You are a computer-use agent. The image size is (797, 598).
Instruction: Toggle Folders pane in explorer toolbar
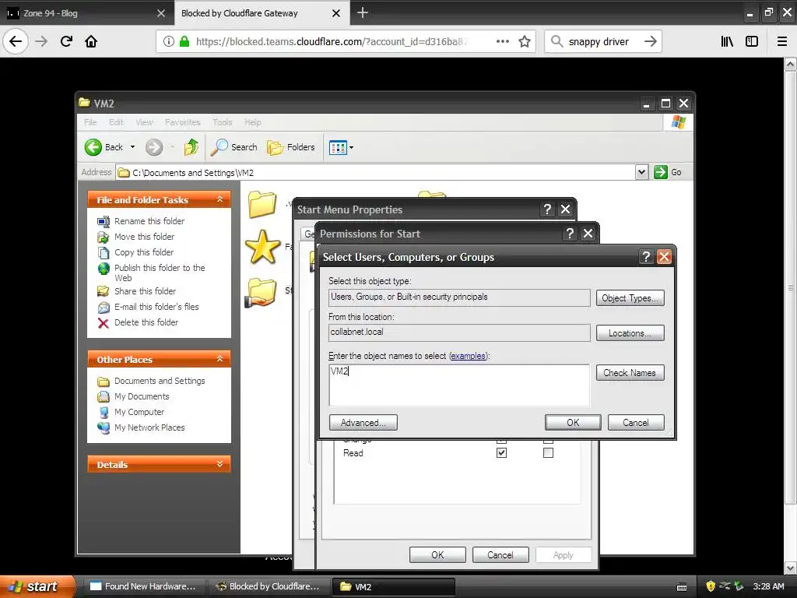pos(291,147)
